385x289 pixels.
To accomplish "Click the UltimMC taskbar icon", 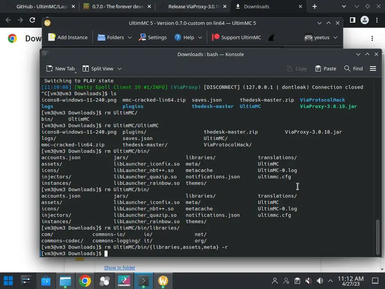I will pyautogui.click(x=163, y=281).
